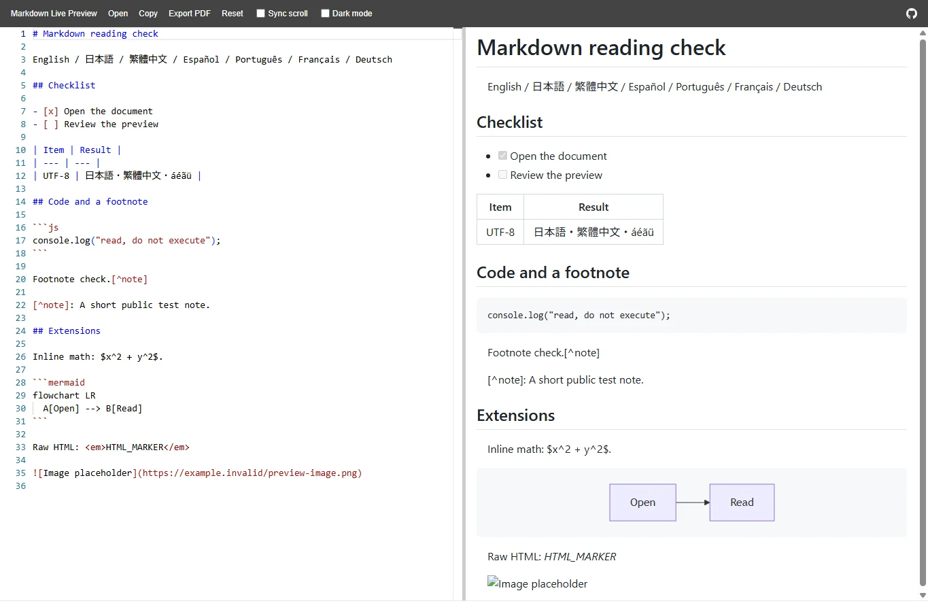Click 'A short public test note.' preview text

[586, 379]
